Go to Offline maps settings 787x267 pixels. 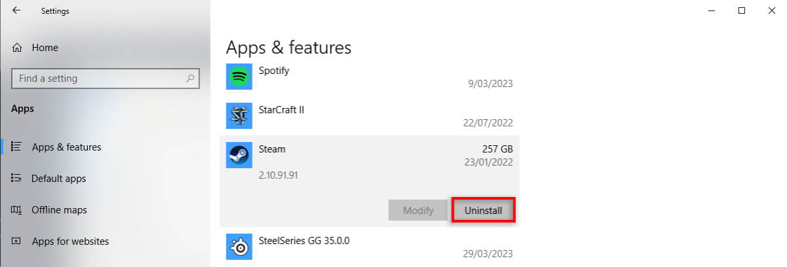click(59, 210)
